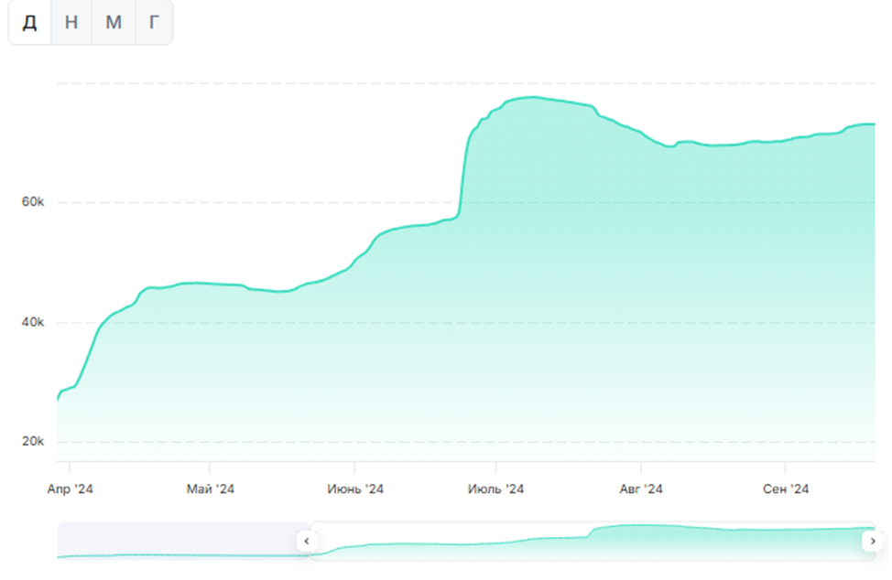892x580 pixels.
Task: Click the Авг '24 axis label
Action: point(641,489)
